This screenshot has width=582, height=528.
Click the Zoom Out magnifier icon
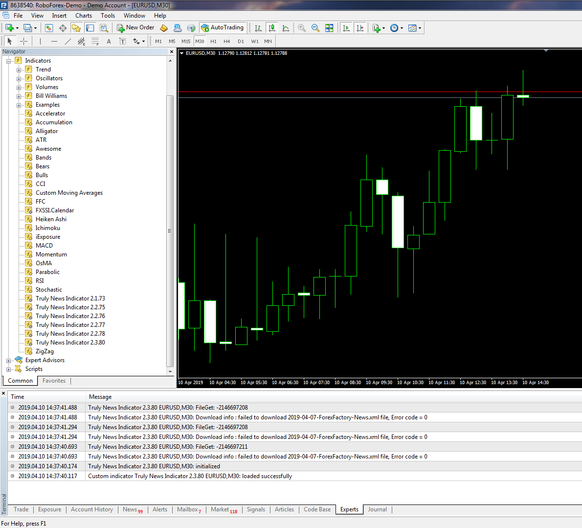coord(315,28)
